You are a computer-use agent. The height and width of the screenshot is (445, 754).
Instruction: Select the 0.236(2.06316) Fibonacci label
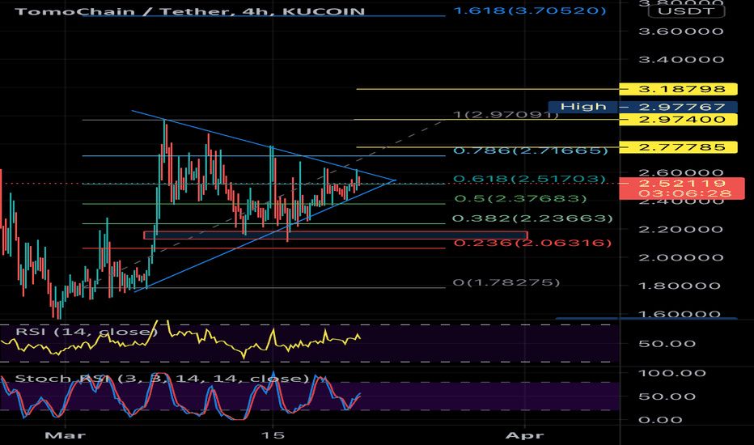pyautogui.click(x=533, y=243)
